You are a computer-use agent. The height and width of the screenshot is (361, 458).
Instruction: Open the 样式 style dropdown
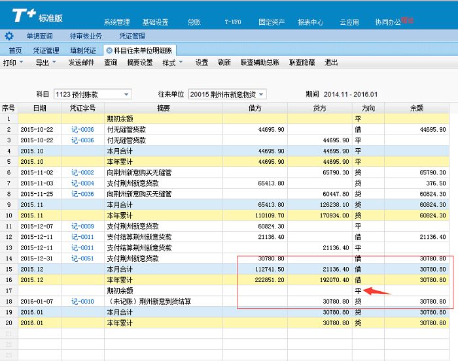[x=181, y=63]
